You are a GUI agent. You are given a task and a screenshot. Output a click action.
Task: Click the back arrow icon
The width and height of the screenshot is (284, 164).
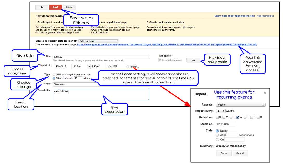pyautogui.click(x=42, y=7)
